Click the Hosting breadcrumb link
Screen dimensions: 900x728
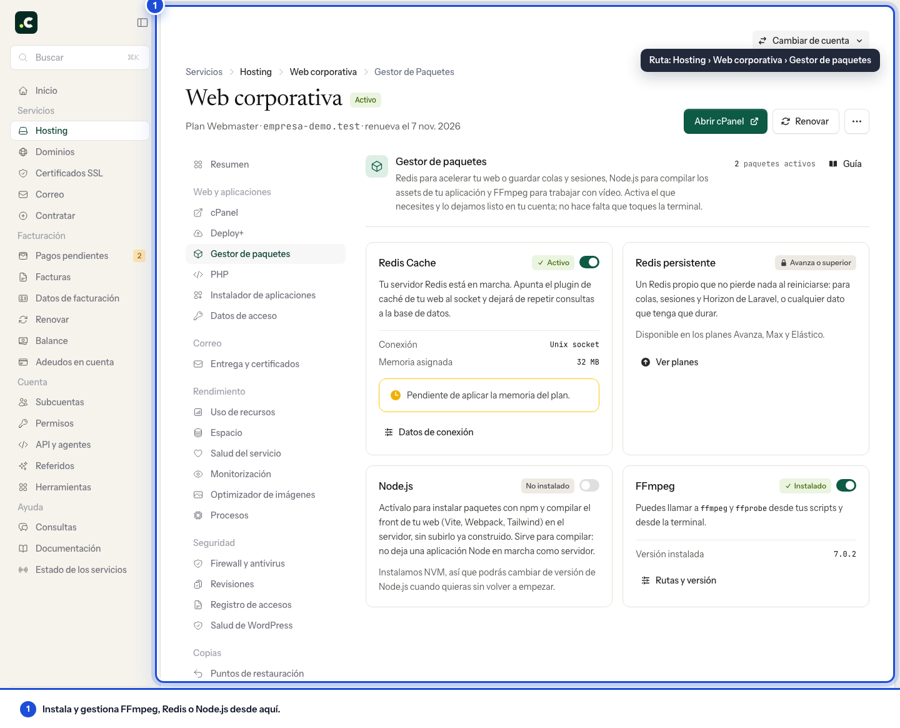(x=256, y=72)
